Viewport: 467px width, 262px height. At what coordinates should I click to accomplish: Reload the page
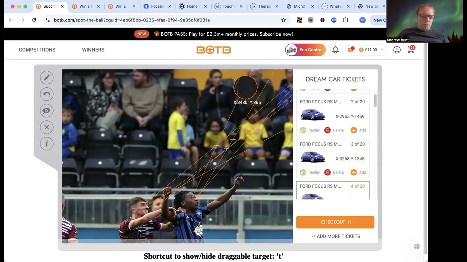tap(34, 20)
